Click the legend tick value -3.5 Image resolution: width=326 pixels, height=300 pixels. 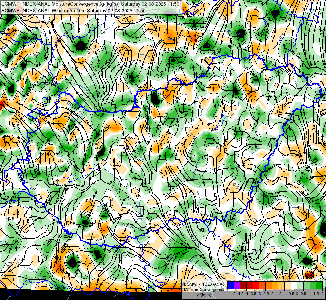(x=253, y=294)
